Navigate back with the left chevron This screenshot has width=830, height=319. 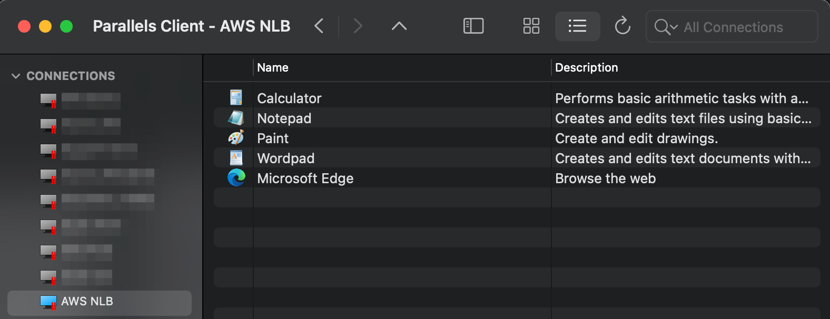coord(319,26)
